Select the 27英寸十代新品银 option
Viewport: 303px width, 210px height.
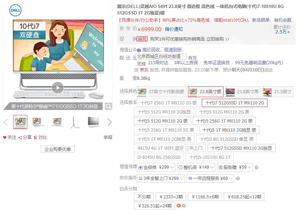click(161, 91)
